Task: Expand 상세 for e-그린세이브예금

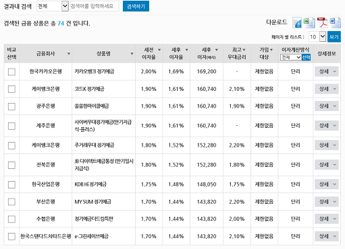Action: point(327,236)
